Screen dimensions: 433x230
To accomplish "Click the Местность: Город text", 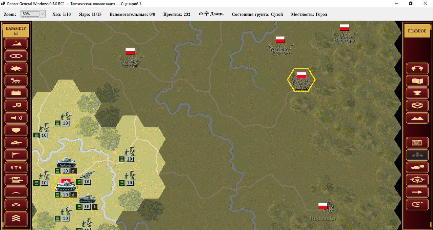I will (x=309, y=14).
